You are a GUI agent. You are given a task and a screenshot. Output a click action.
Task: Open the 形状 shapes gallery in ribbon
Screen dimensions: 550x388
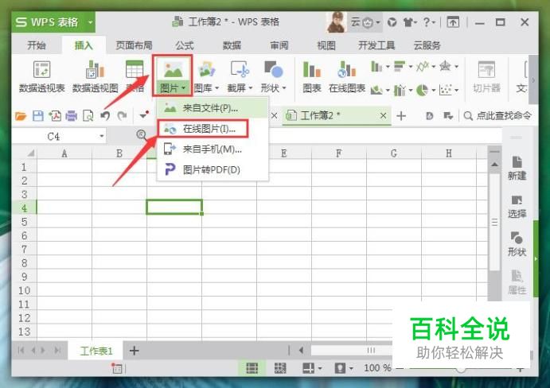click(273, 77)
